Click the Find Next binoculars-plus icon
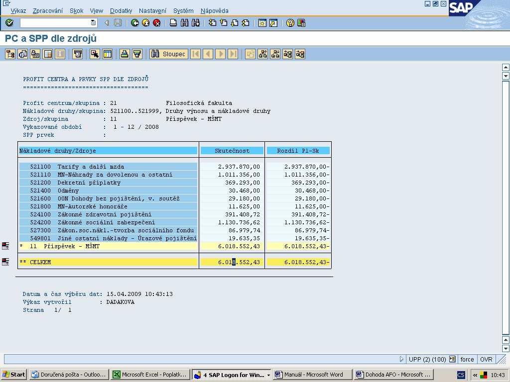Image resolution: width=510 pixels, height=382 pixels. 195,23
